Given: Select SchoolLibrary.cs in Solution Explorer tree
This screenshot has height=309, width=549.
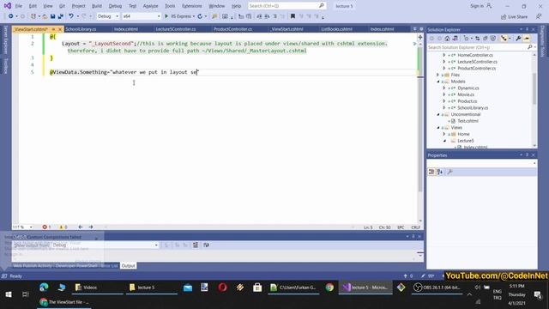Looking at the screenshot, I should tap(473, 107).
